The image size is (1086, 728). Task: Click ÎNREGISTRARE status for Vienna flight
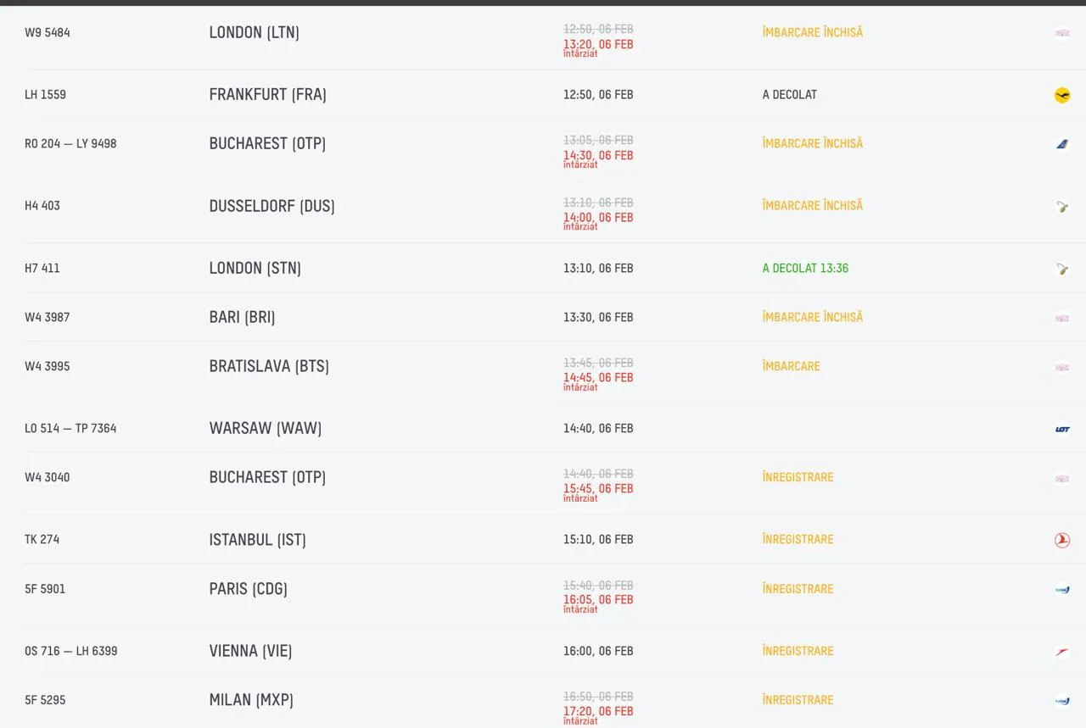798,652
